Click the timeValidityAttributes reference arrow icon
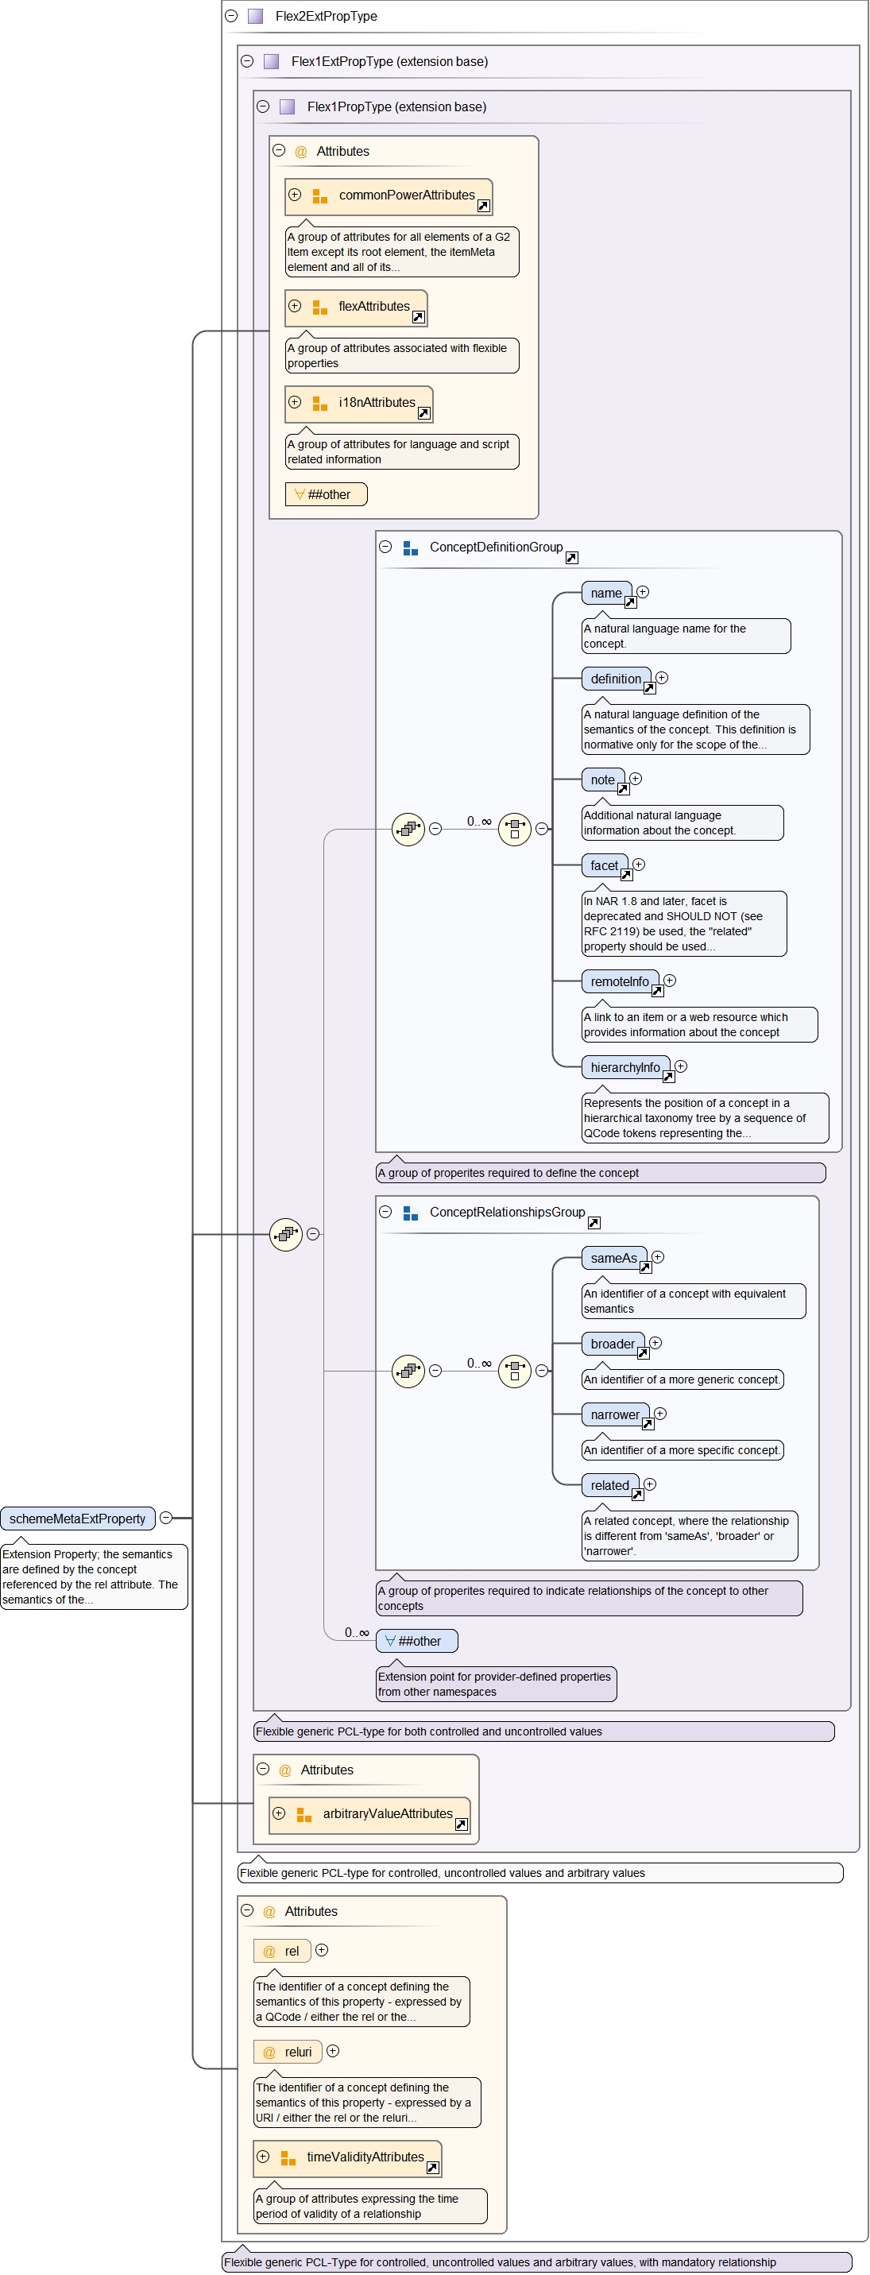The width and height of the screenshot is (870, 2275). pos(433,2169)
